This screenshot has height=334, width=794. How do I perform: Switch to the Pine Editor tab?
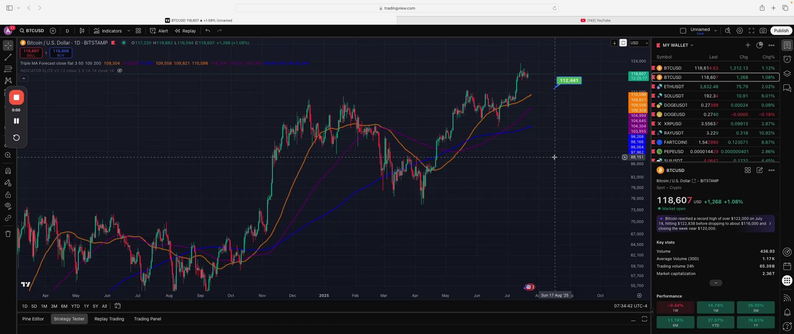point(33,319)
